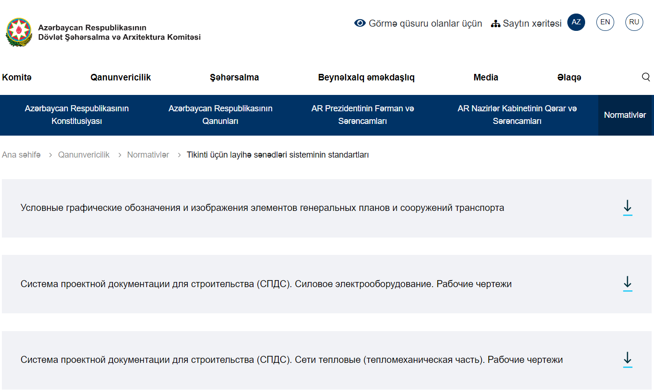Open the Media menu
654x390 pixels.
(486, 78)
